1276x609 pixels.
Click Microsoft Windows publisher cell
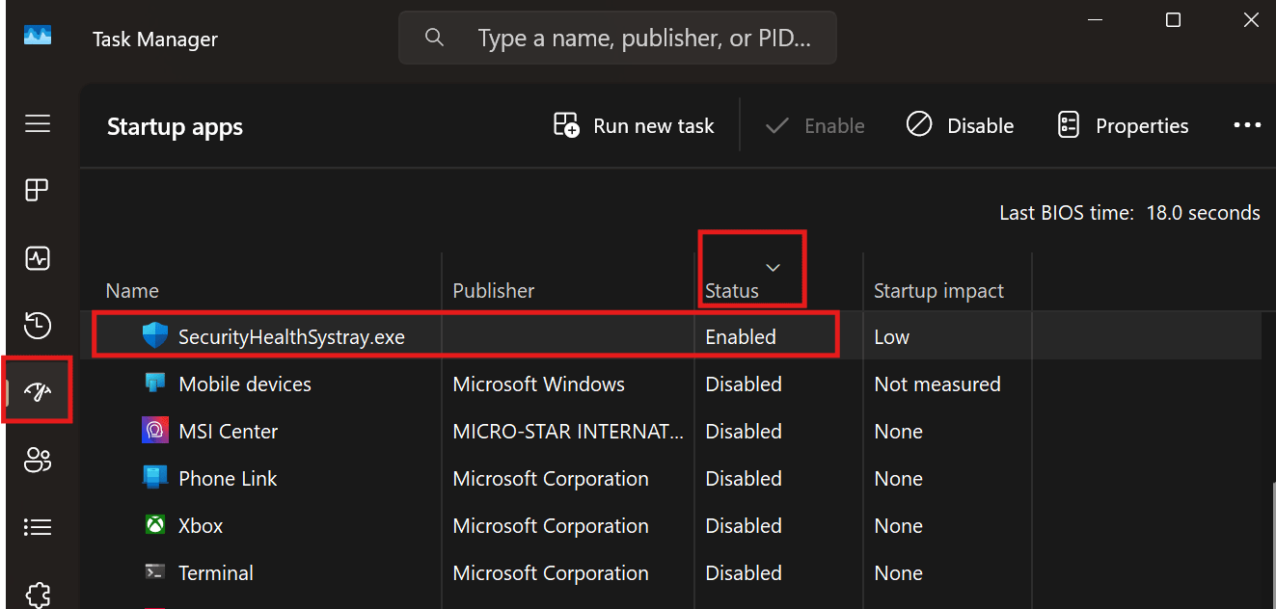pyautogui.click(x=538, y=384)
